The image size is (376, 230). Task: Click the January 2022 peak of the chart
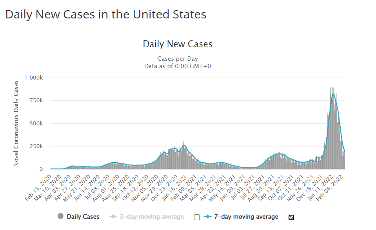333,93
